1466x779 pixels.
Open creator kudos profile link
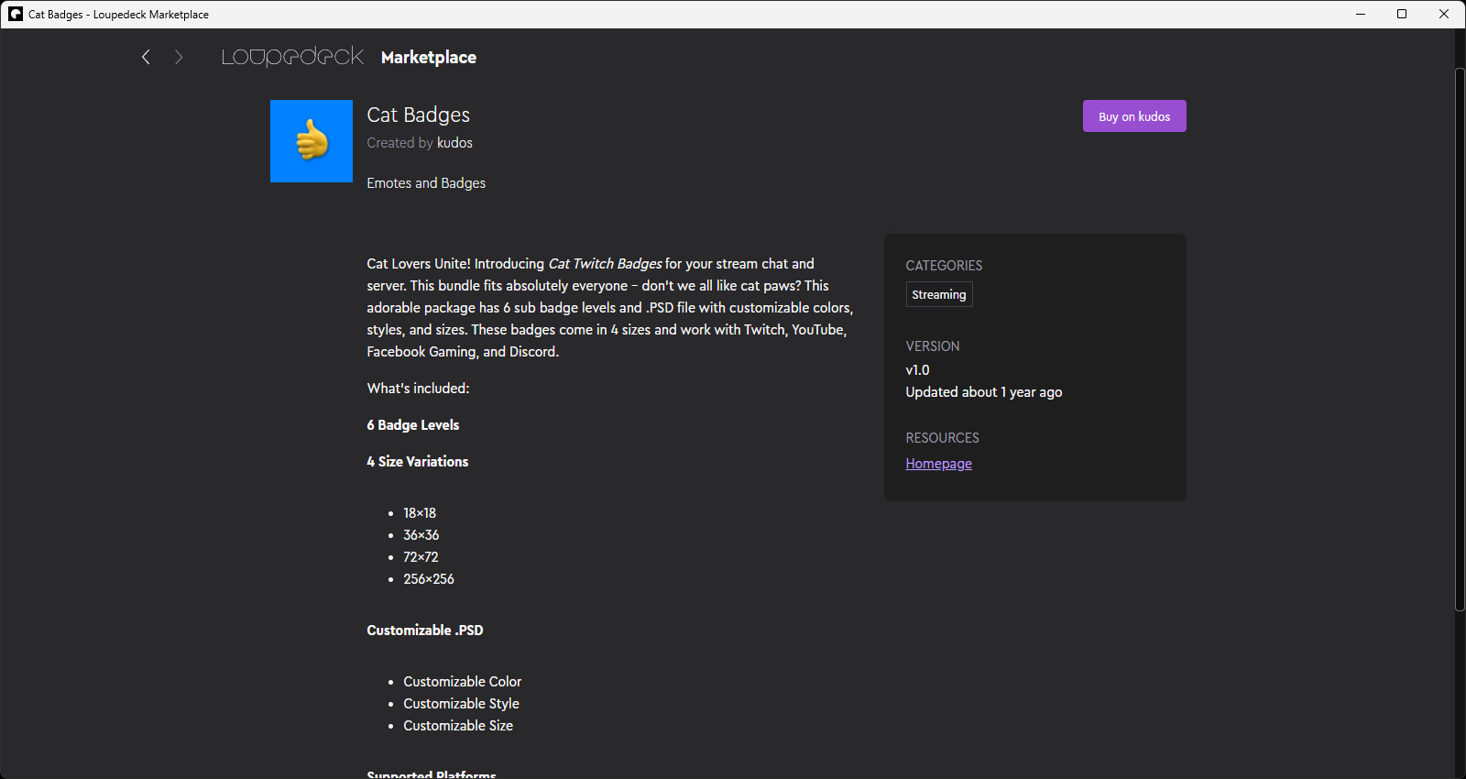click(x=454, y=143)
